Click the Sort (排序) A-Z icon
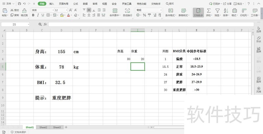 (x=226, y=11)
